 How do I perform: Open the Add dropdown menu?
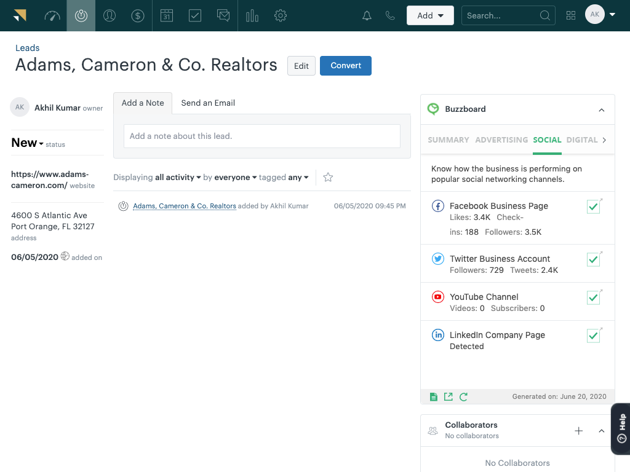pyautogui.click(x=430, y=16)
